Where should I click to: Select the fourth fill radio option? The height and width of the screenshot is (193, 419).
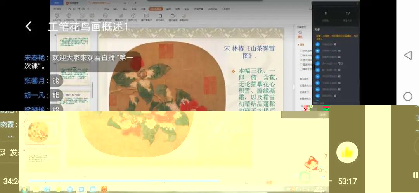(x=301, y=64)
